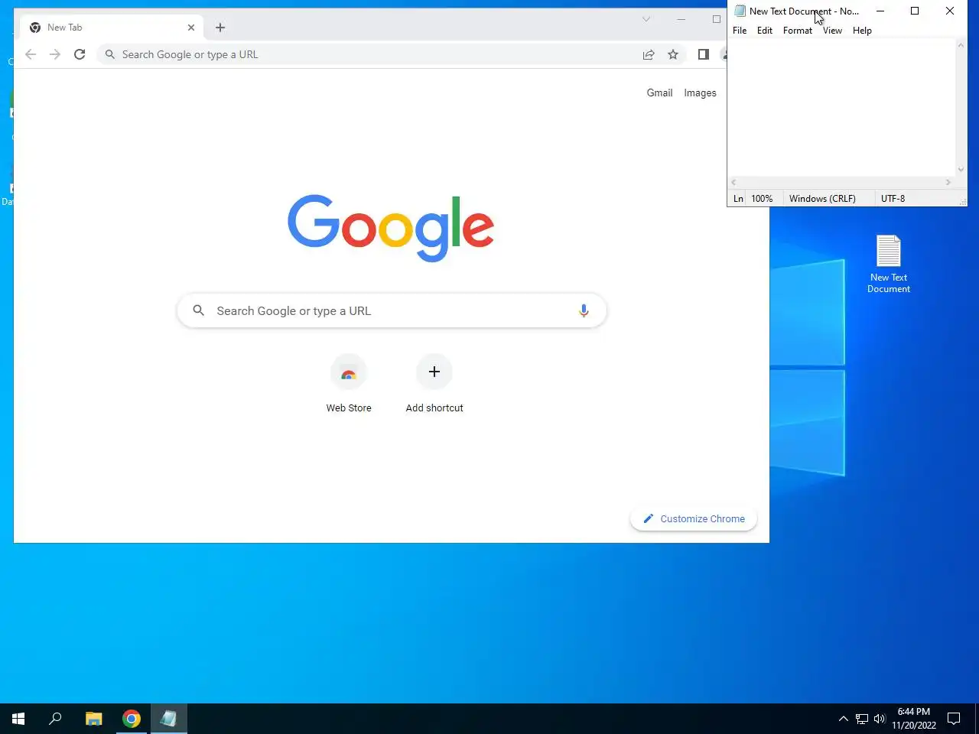Click the Notepad icon on the taskbar
The width and height of the screenshot is (979, 734).
(x=169, y=719)
